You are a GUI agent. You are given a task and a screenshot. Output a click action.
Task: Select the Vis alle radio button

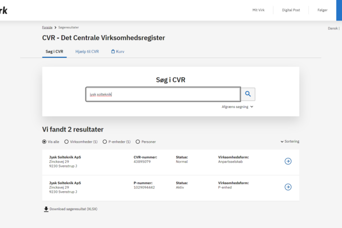click(x=44, y=142)
